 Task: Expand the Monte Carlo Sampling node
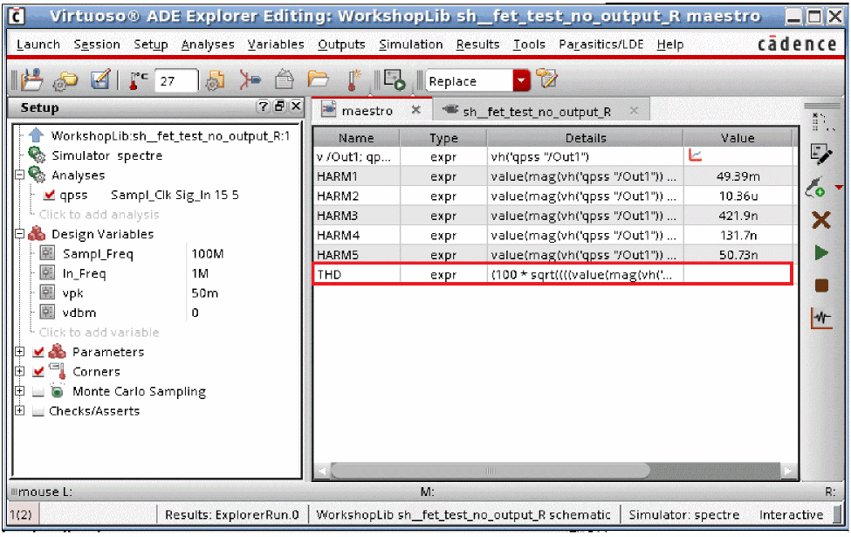point(19,391)
